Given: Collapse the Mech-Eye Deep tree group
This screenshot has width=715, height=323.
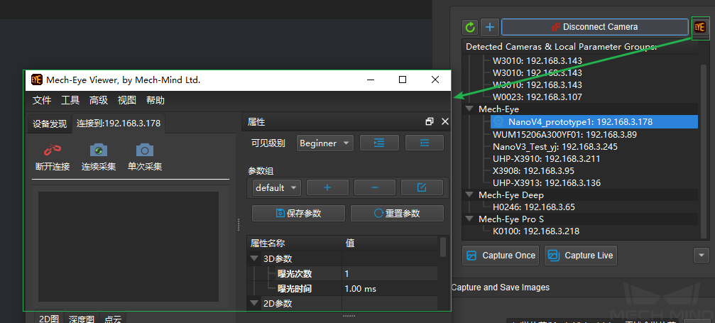Looking at the screenshot, I should (x=469, y=195).
